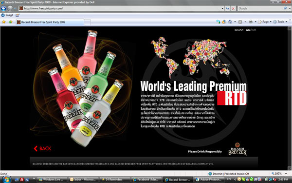Switch to Inbox - Microsoft Outlook taskbar button
Screen dimensions: 292x183
coord(83,180)
